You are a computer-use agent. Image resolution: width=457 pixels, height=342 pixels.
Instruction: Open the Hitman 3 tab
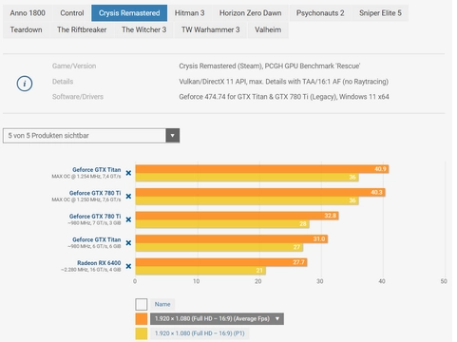[189, 13]
